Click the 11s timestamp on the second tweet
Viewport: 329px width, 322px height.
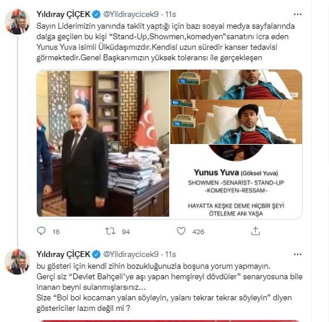click(170, 254)
